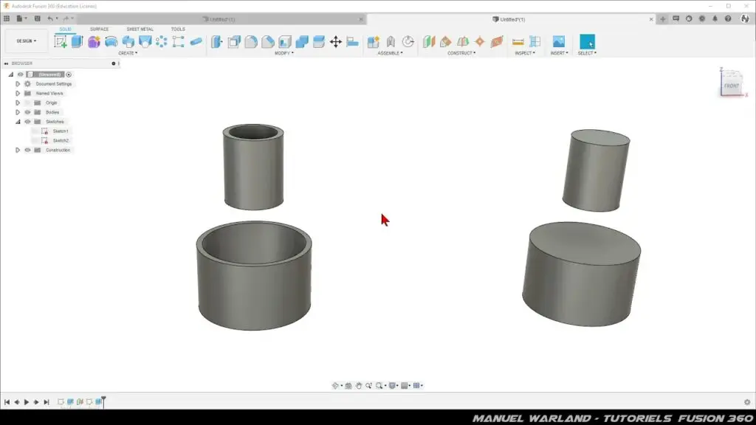The width and height of the screenshot is (756, 425).
Task: Select the Loft tool icon
Action: (145, 41)
